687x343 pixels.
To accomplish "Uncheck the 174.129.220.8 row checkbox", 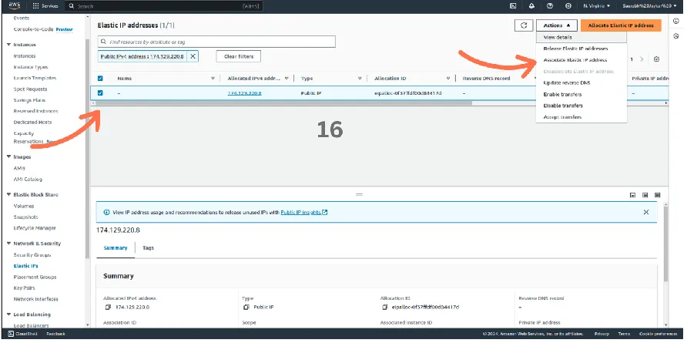I will [100, 93].
